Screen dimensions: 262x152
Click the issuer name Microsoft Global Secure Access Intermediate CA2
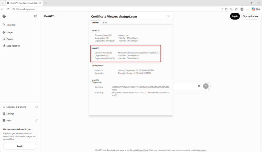138,53
